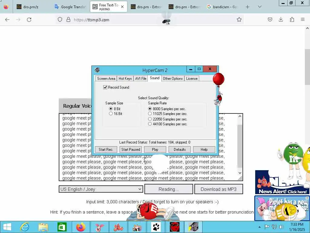Click Start Paused button
310x233 pixels.
(x=131, y=149)
